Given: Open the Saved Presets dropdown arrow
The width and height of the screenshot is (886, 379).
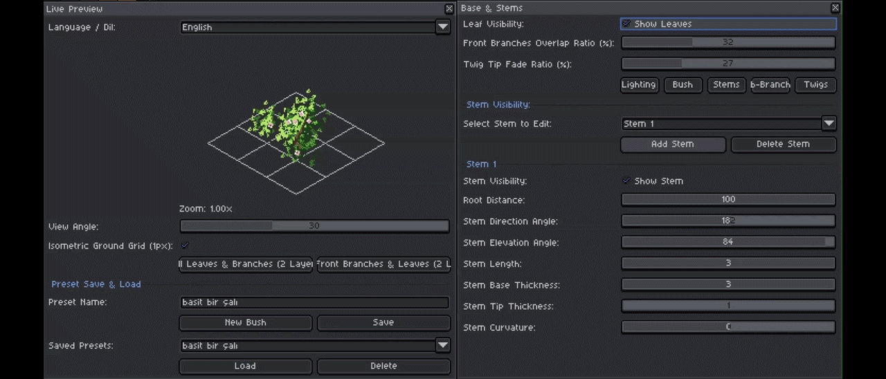Looking at the screenshot, I should pos(443,345).
